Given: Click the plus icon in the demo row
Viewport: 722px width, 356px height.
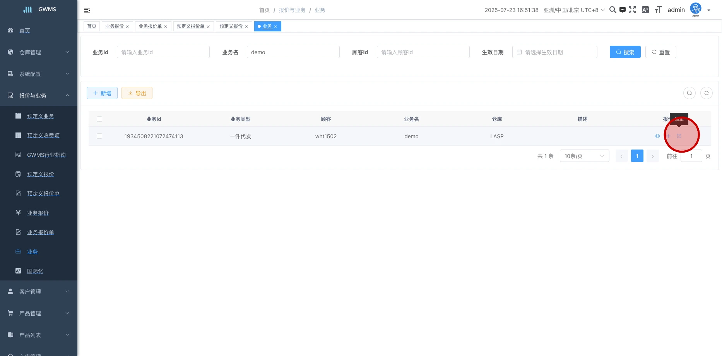Looking at the screenshot, I should tap(668, 136).
